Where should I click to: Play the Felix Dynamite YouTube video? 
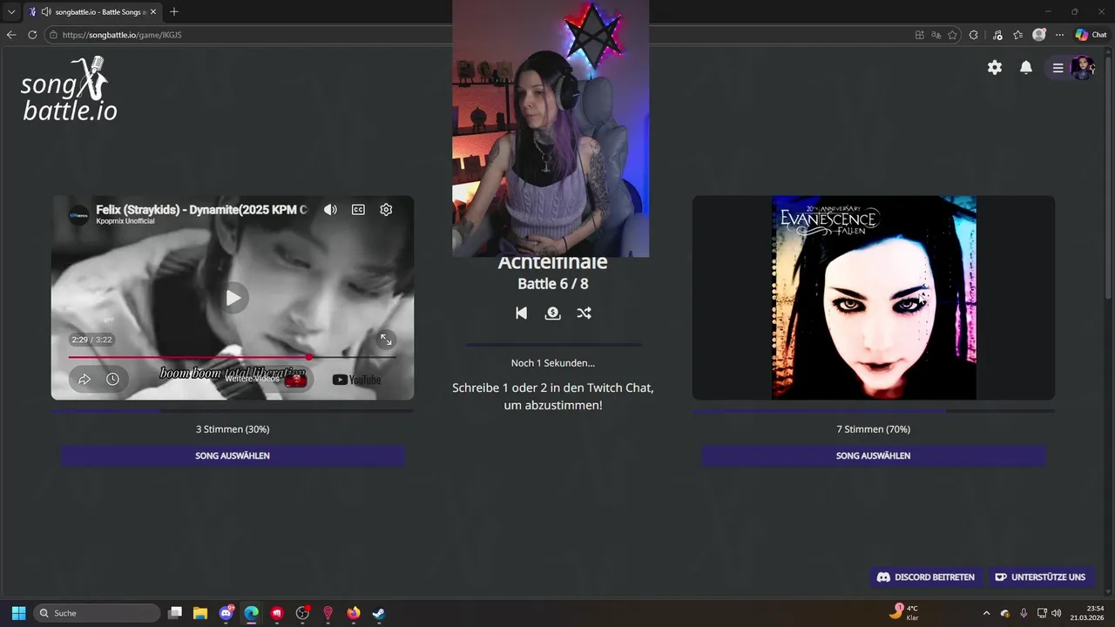[233, 298]
